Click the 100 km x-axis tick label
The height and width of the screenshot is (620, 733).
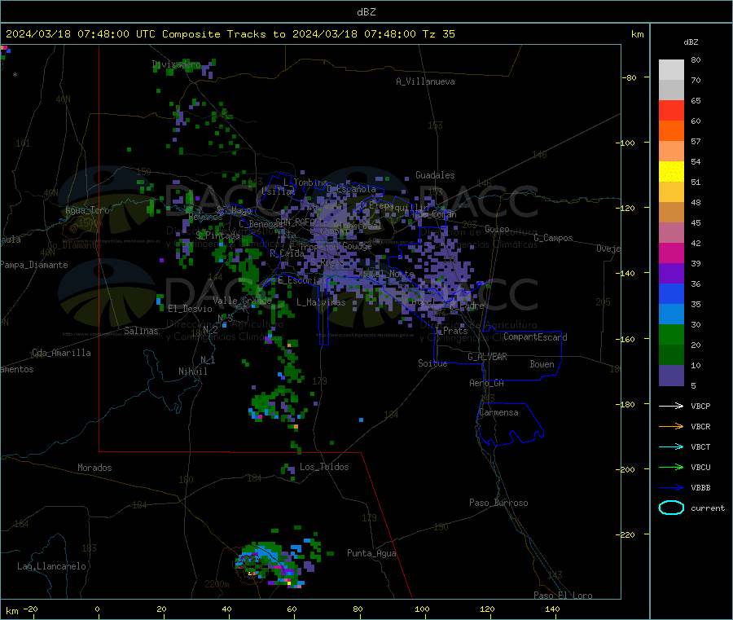(422, 609)
